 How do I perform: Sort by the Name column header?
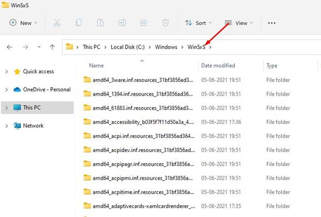point(96,65)
